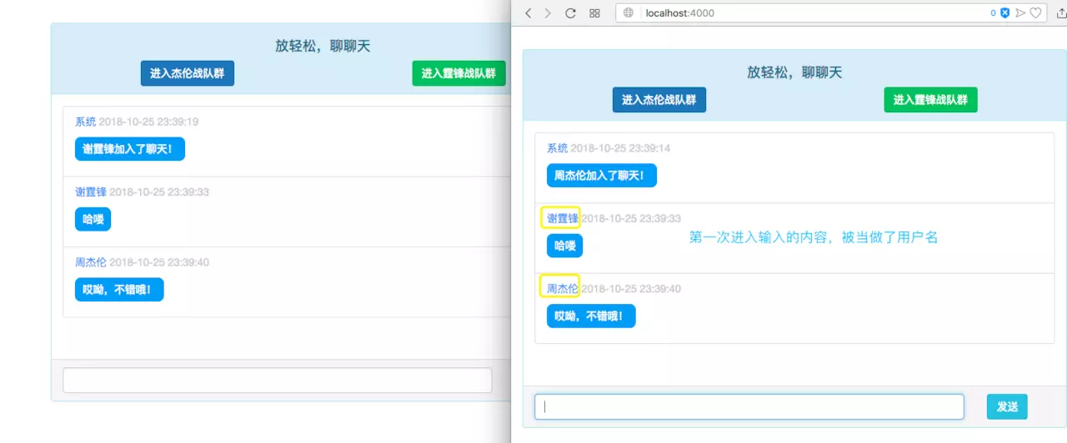Click the share icon at toolbar's right edge

click(x=1060, y=13)
